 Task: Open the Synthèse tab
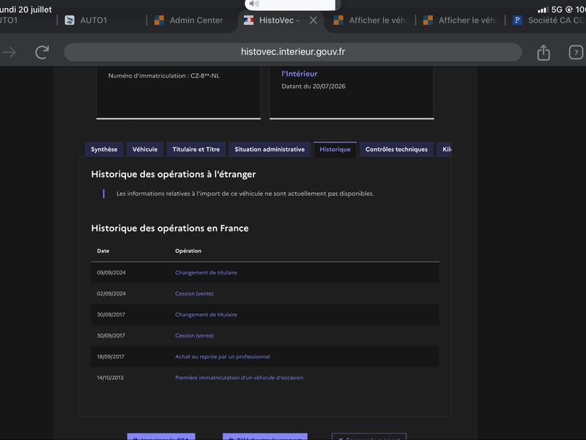104,150
